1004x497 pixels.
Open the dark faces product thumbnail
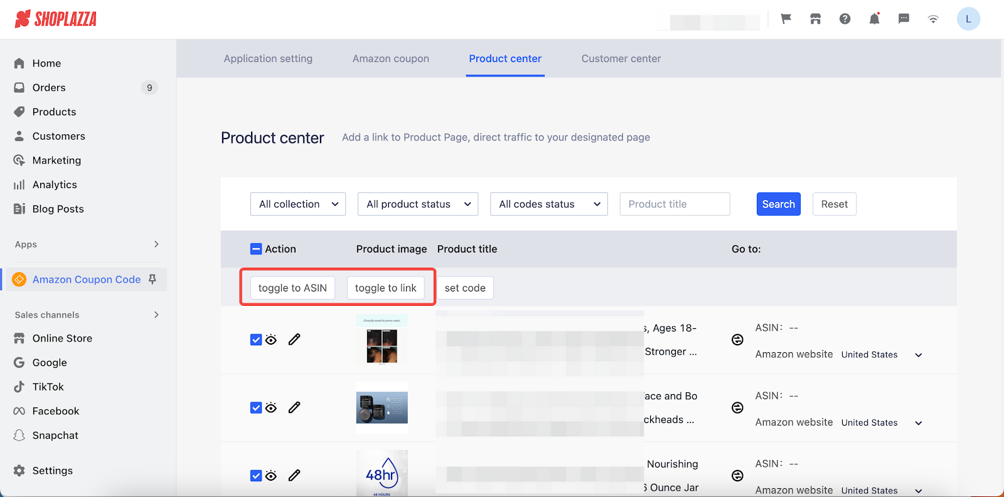[x=382, y=340]
